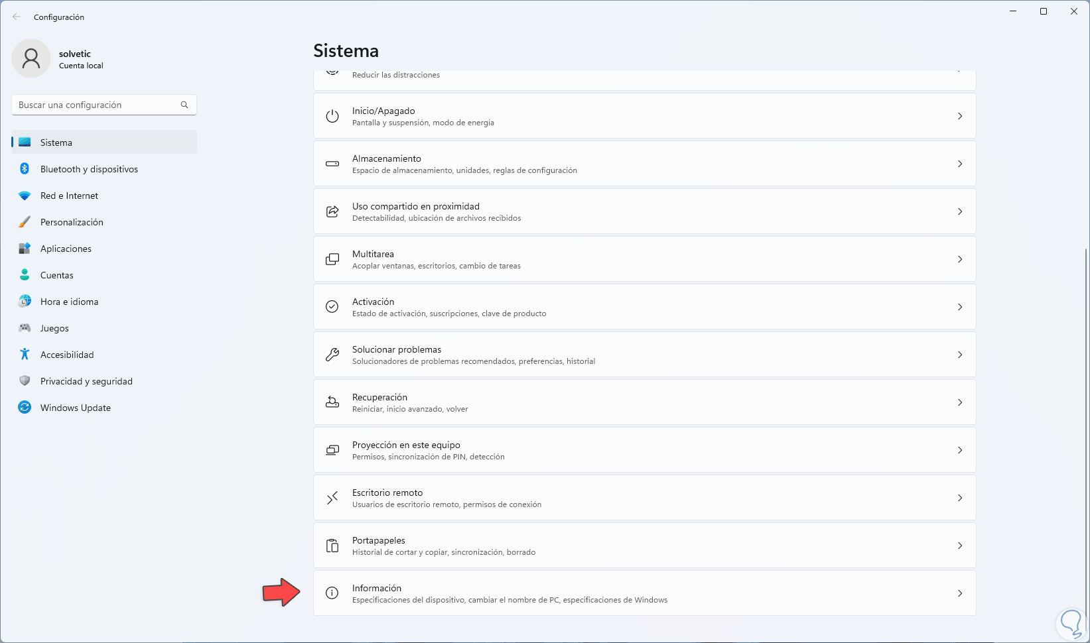Click the search magnifier icon
1090x643 pixels.
[x=184, y=105]
